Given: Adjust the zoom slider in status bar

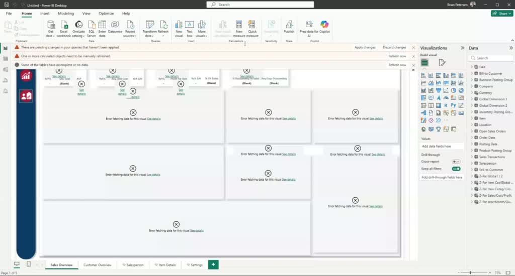Looking at the screenshot, I should click(x=470, y=272).
